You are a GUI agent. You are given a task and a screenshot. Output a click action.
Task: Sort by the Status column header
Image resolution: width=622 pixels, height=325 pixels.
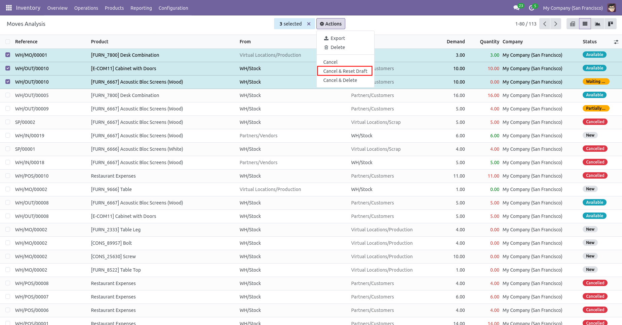[x=589, y=42]
